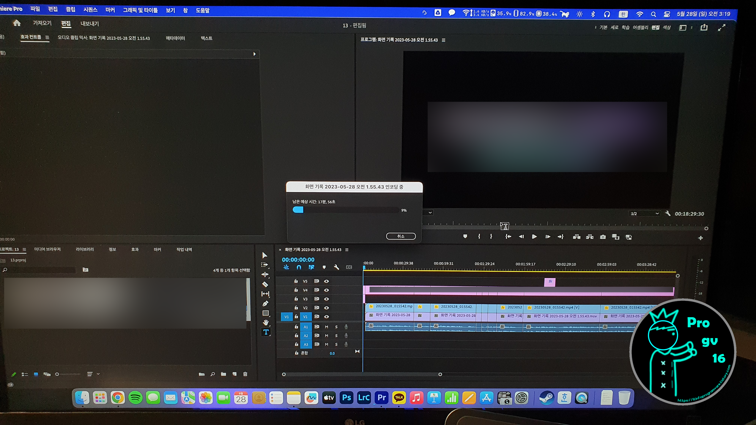756x425 pixels.
Task: Click the Add Marker button in Program Monitor
Action: coord(465,236)
